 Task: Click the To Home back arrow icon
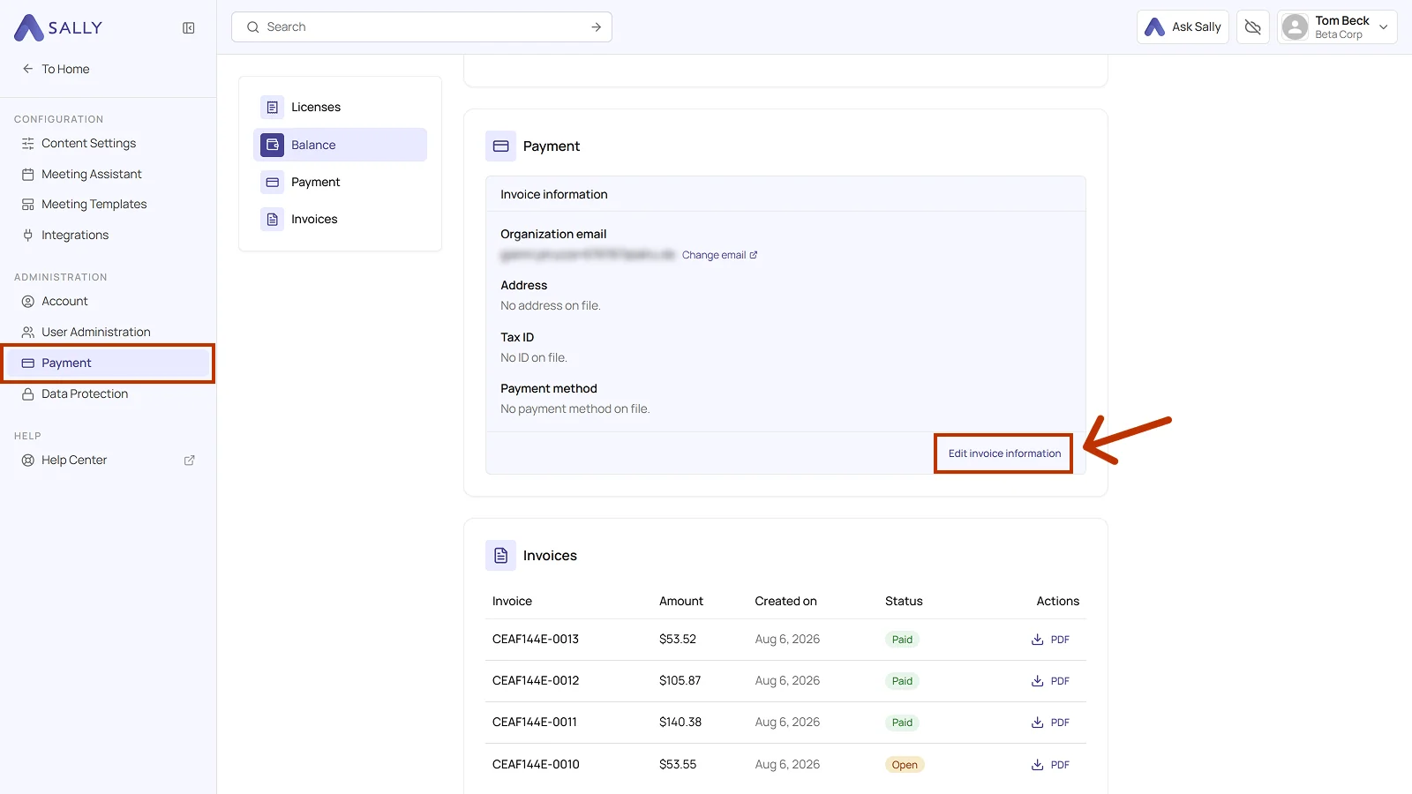coord(27,69)
